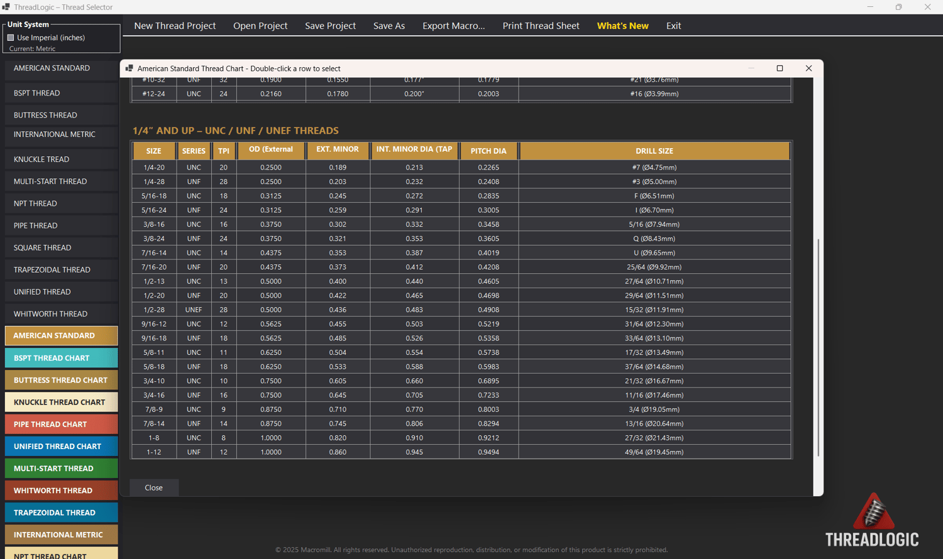Image resolution: width=943 pixels, height=559 pixels.
Task: Click the green MULTI-START THREAD button
Action: tap(61, 469)
